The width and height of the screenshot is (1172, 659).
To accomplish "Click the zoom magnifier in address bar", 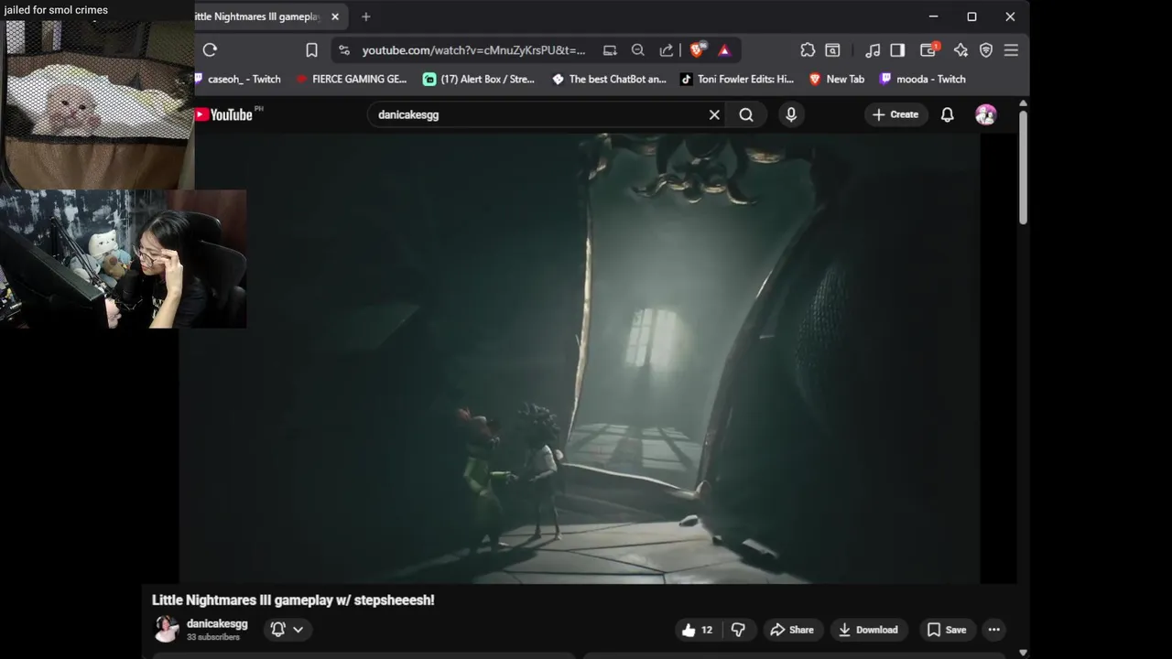I will click(638, 50).
